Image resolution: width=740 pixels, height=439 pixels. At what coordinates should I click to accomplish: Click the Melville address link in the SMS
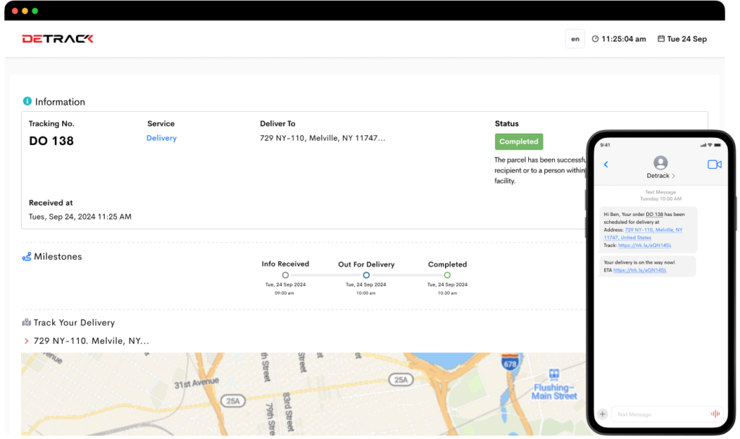point(653,230)
